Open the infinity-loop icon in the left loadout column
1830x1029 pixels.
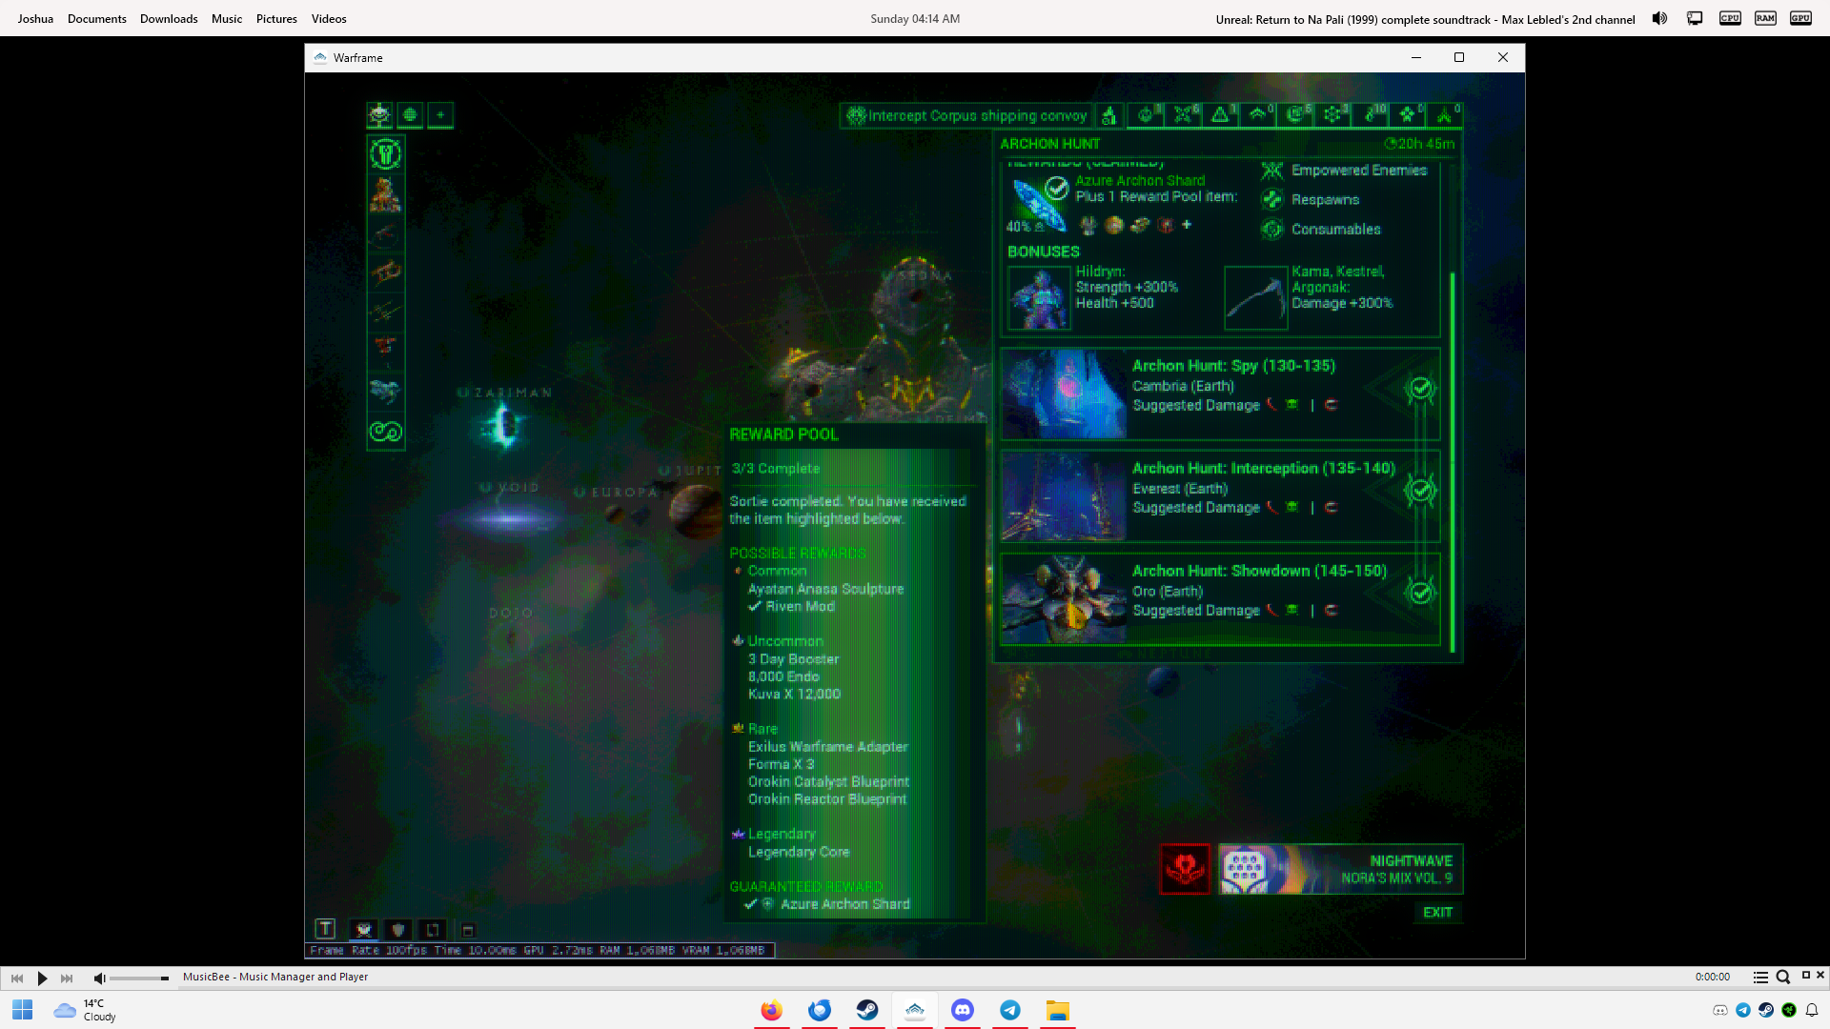click(385, 432)
